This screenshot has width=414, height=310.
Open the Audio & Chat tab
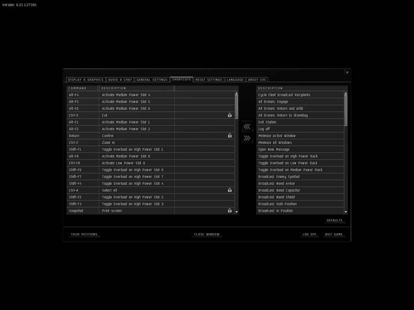coord(120,80)
